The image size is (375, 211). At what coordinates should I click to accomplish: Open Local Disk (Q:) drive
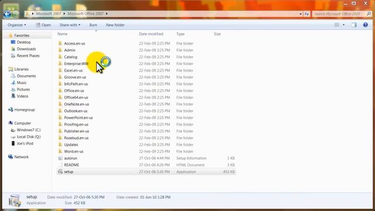[x=29, y=137]
